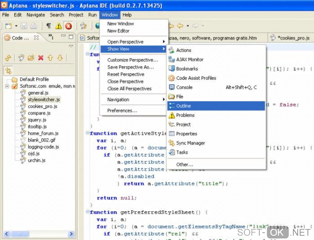
Task: Open the Project menu
Action: pos(76,15)
